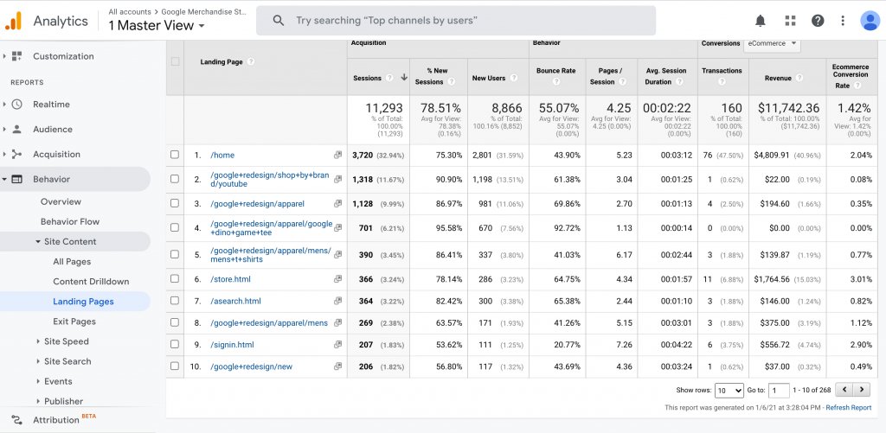Open the /google+redesign/apparel/mens link

(x=269, y=323)
